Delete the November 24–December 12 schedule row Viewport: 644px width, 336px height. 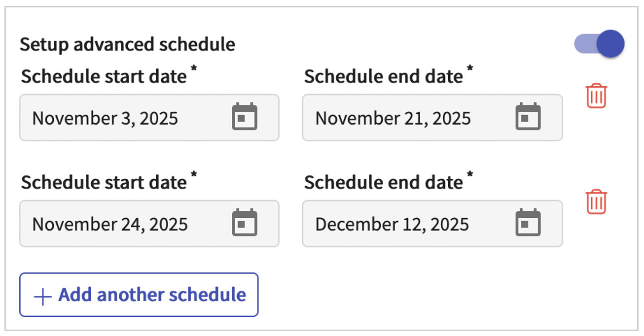[596, 202]
